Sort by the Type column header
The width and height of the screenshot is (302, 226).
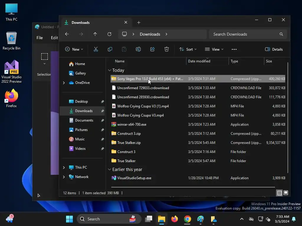click(234, 61)
